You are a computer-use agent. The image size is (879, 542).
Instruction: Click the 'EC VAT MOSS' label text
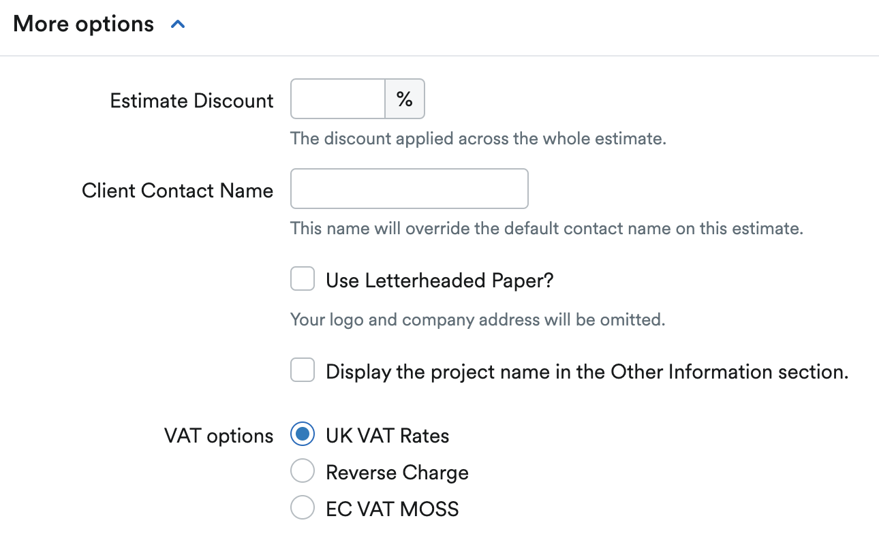pyautogui.click(x=392, y=509)
